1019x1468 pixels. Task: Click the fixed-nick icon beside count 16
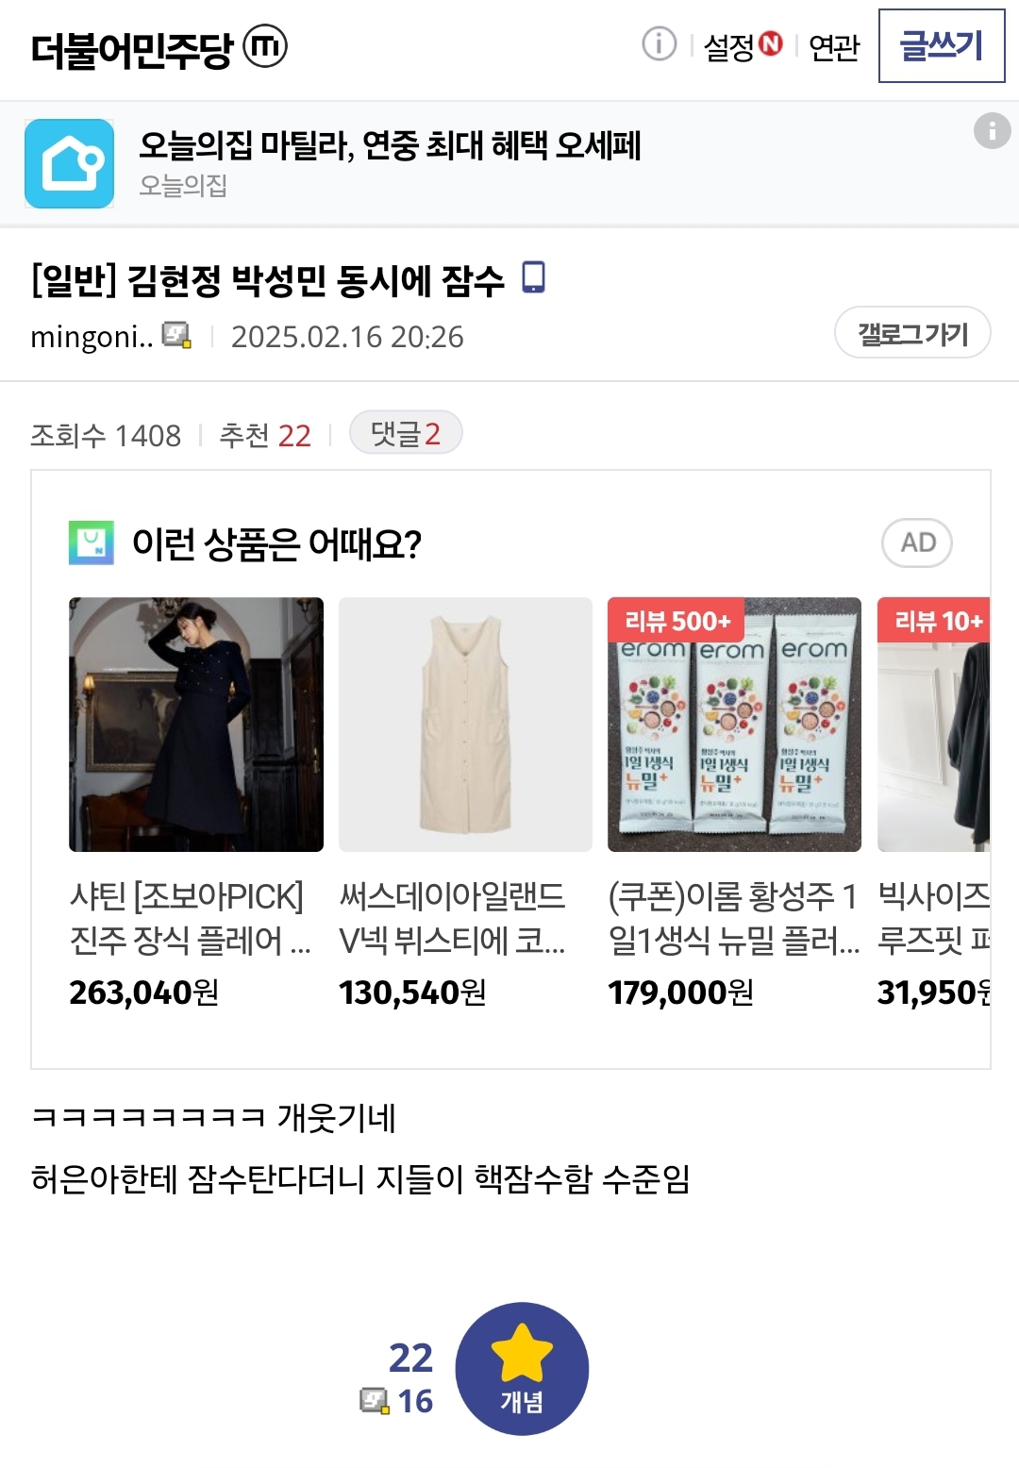click(x=375, y=1401)
